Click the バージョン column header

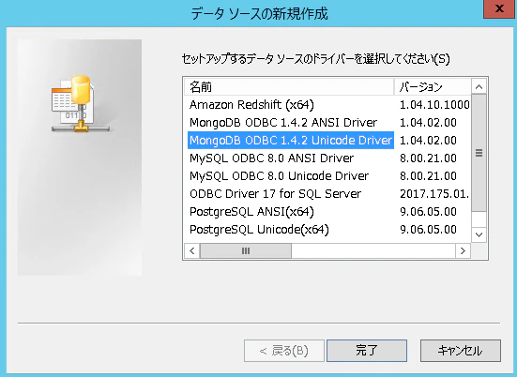coord(433,87)
